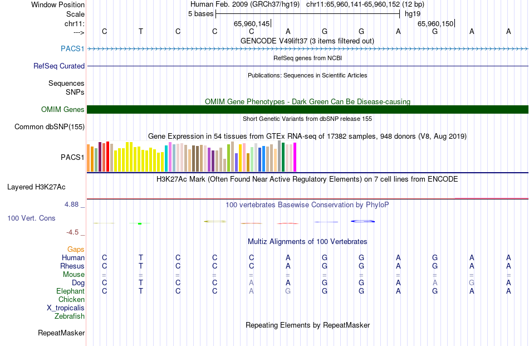Screen dimensions: 529x346
Task: Open the 100 Vert. Cons label
Action: pyautogui.click(x=31, y=218)
